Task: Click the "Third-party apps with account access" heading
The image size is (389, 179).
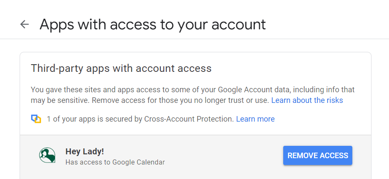Action: 121,68
